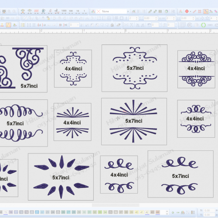Select the 5x7inci teardrop petals design
The image size is (218, 218).
click(x=61, y=177)
